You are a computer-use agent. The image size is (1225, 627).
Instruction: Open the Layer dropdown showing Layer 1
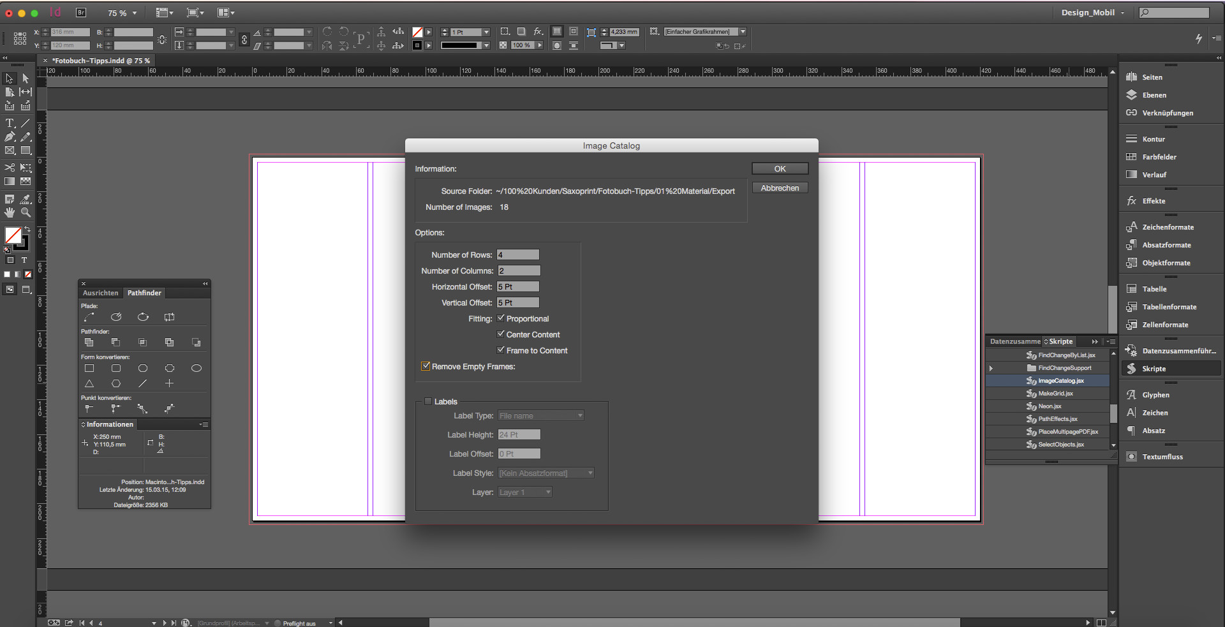[x=547, y=492]
